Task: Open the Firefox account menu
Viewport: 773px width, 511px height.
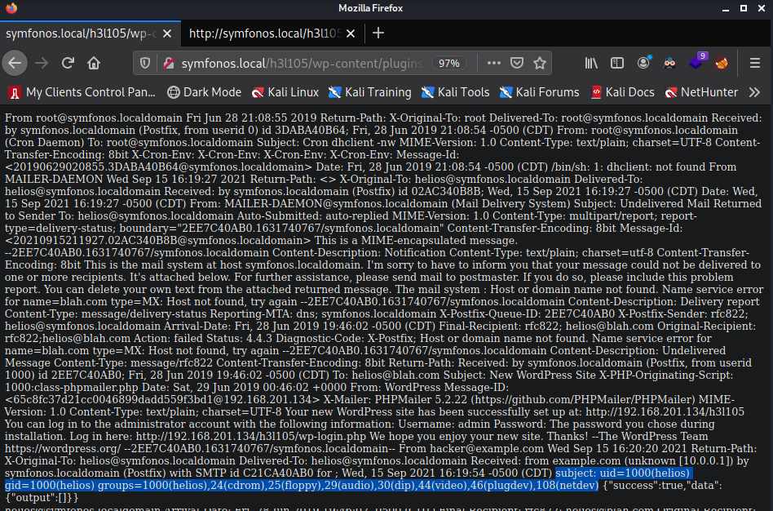Action: [643, 63]
